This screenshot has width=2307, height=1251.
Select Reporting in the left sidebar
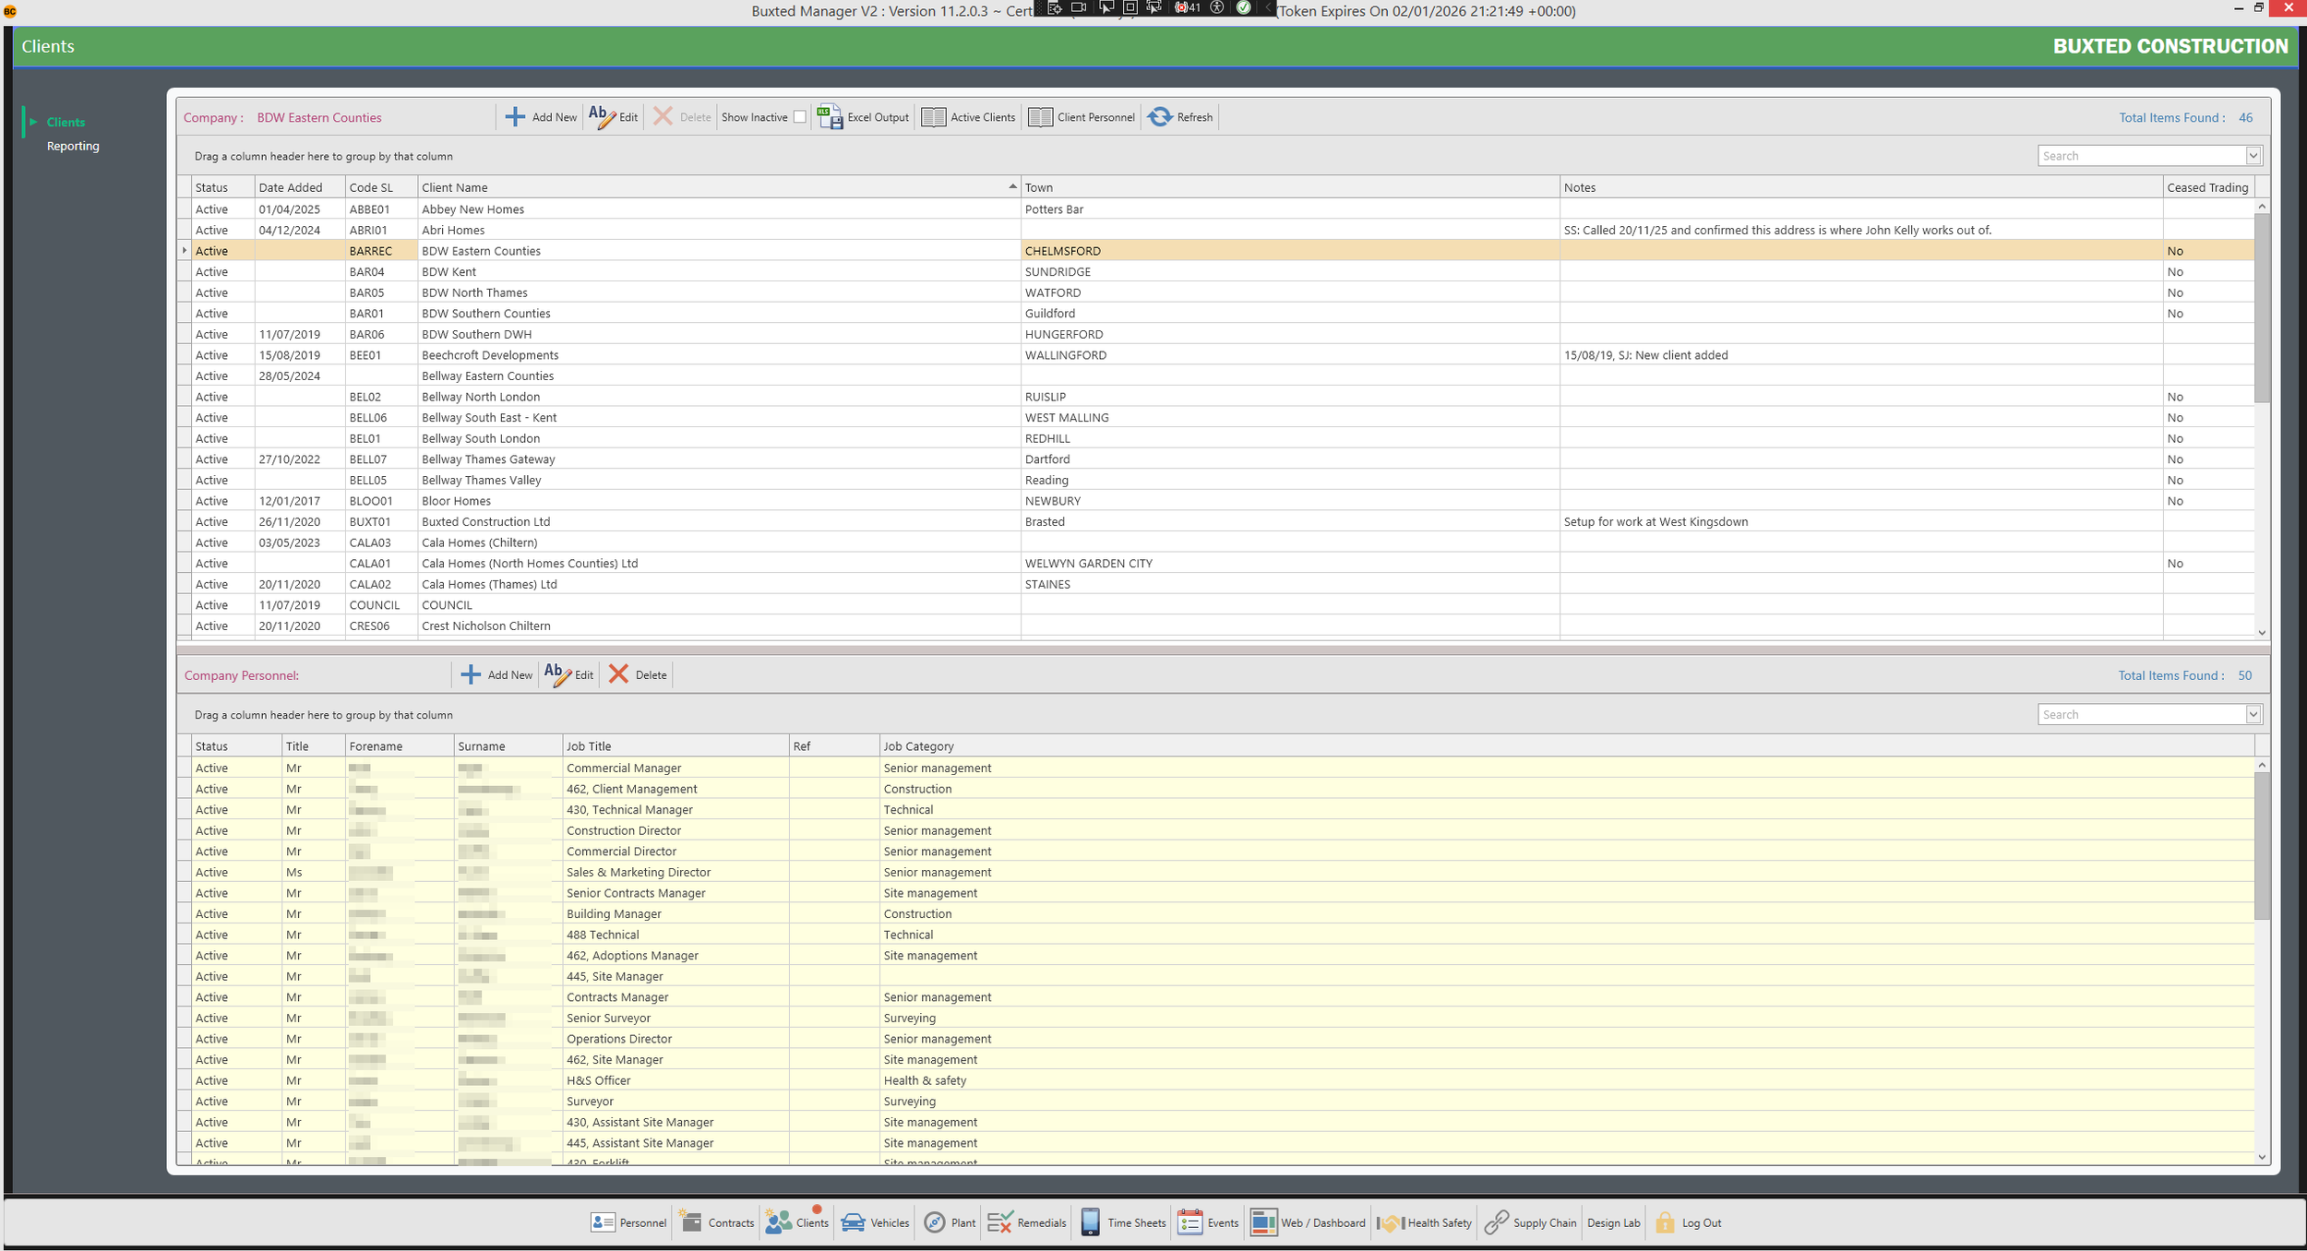[x=73, y=146]
